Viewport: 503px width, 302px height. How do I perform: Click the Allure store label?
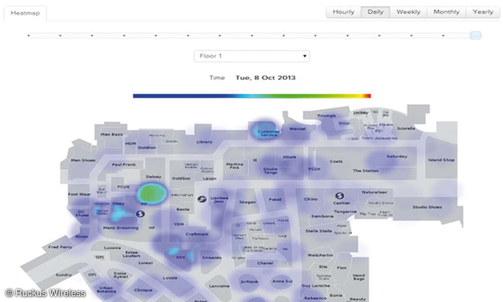click(289, 157)
